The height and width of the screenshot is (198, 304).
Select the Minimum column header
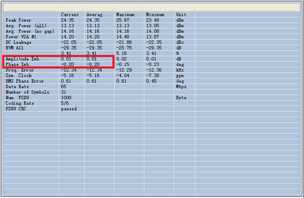point(155,15)
